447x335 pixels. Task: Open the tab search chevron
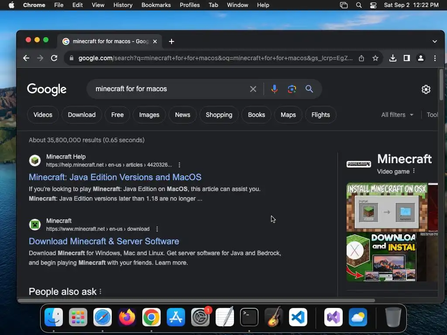tap(435, 41)
